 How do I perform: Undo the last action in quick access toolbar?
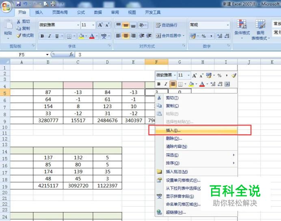[x=26, y=4]
